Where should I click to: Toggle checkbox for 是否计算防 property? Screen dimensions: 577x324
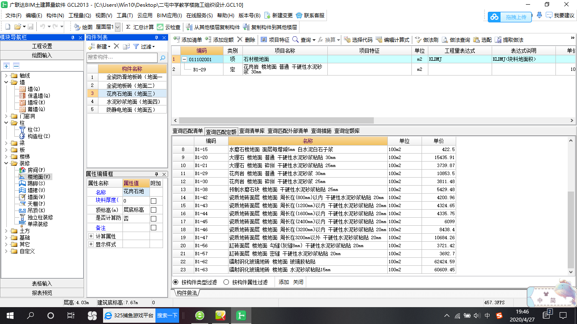[x=153, y=219]
